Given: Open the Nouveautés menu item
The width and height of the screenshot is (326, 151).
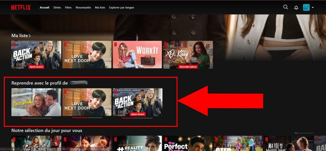Looking at the screenshot, I should 83,8.
